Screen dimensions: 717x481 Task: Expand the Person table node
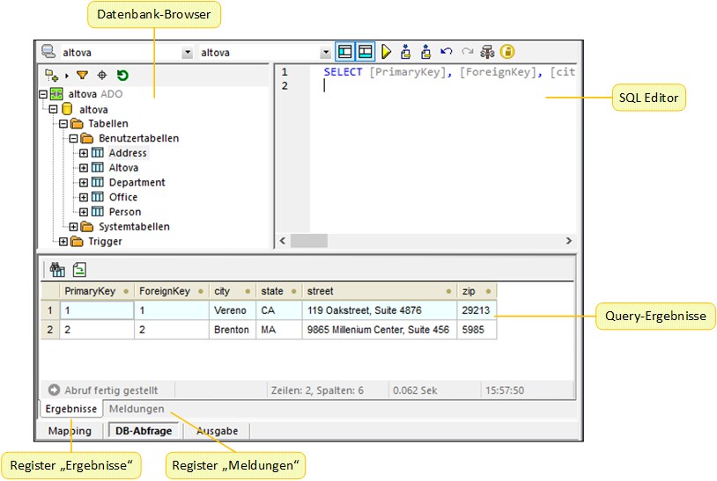pyautogui.click(x=84, y=212)
